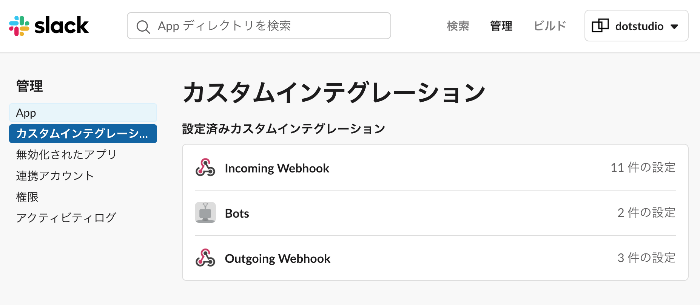Open the 検索 nav link
Screen dimensions: 700x305
[458, 26]
